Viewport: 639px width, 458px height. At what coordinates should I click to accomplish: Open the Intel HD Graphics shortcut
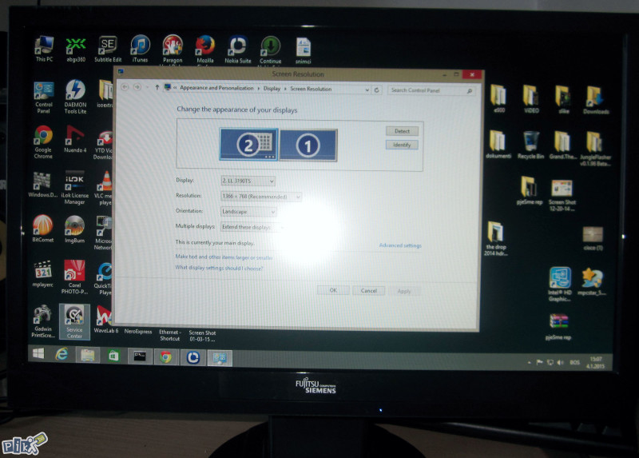[x=560, y=285]
